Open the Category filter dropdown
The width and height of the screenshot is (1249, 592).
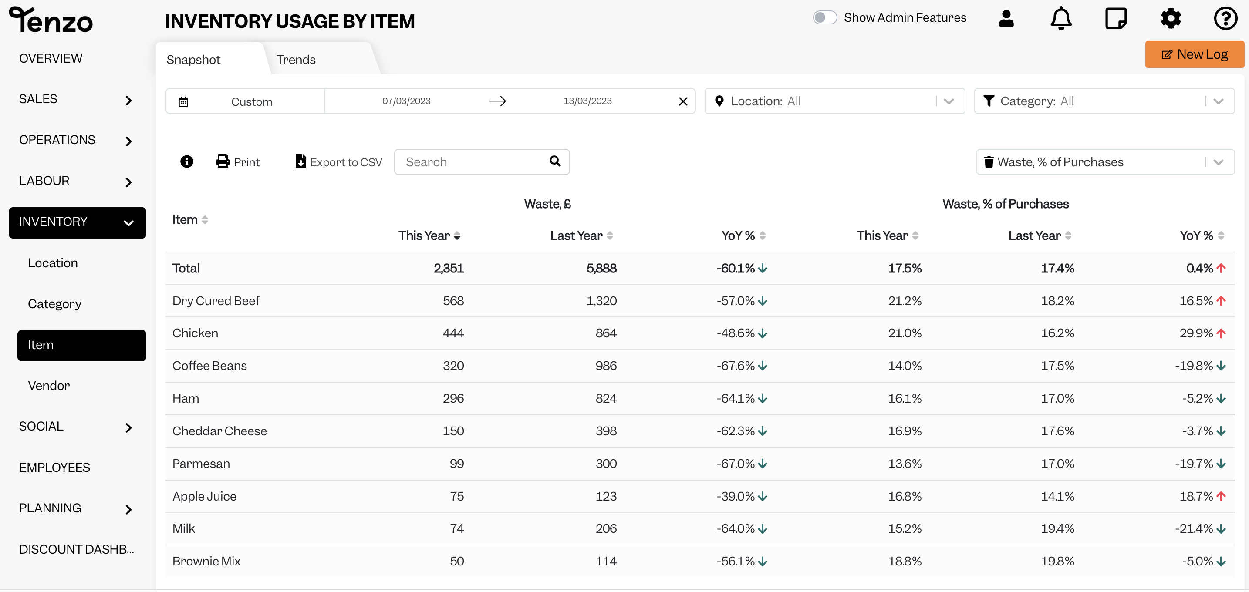pos(1104,101)
